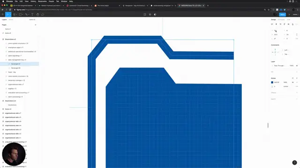Viewport: 300px width, 168px height.
Task: Click the Align Left icon
Action: (x=272, y=24)
